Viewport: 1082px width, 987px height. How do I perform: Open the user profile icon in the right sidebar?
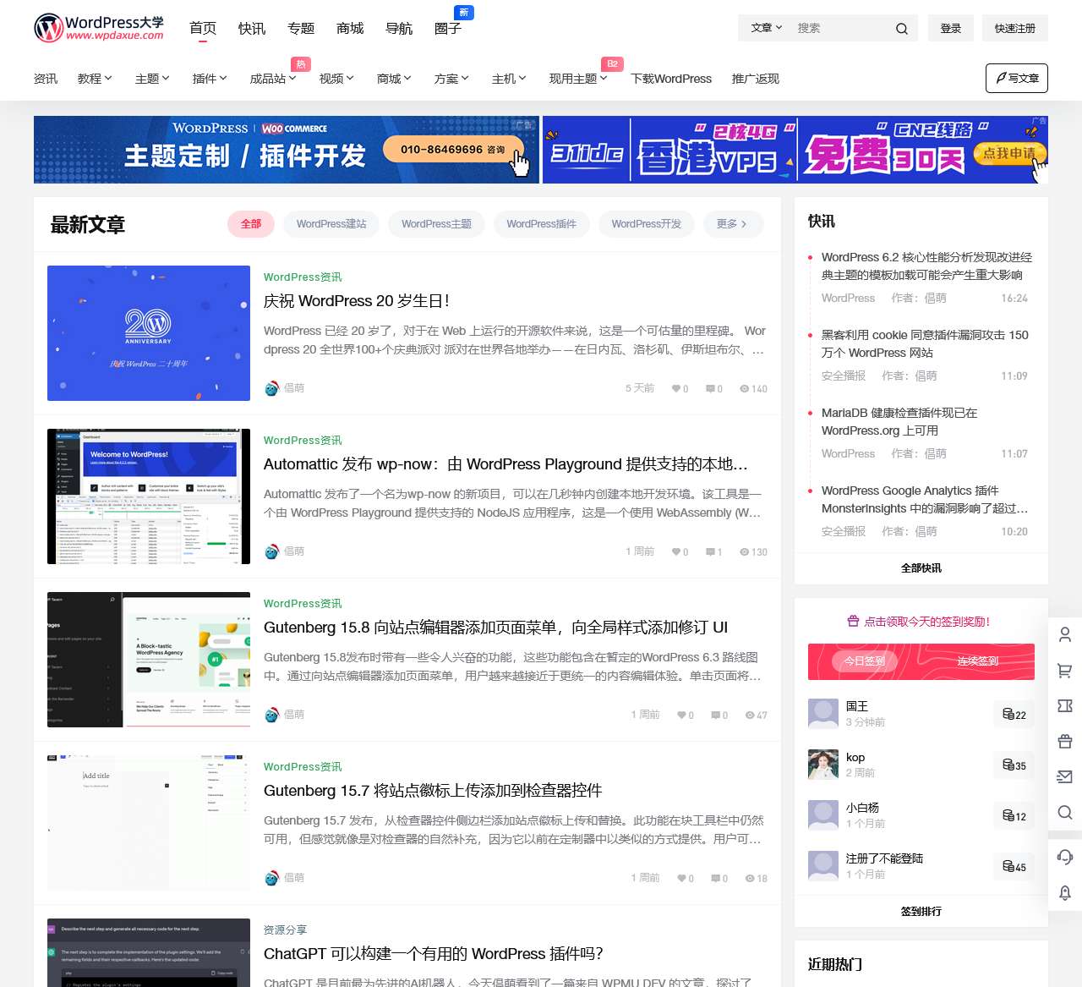pos(1065,634)
